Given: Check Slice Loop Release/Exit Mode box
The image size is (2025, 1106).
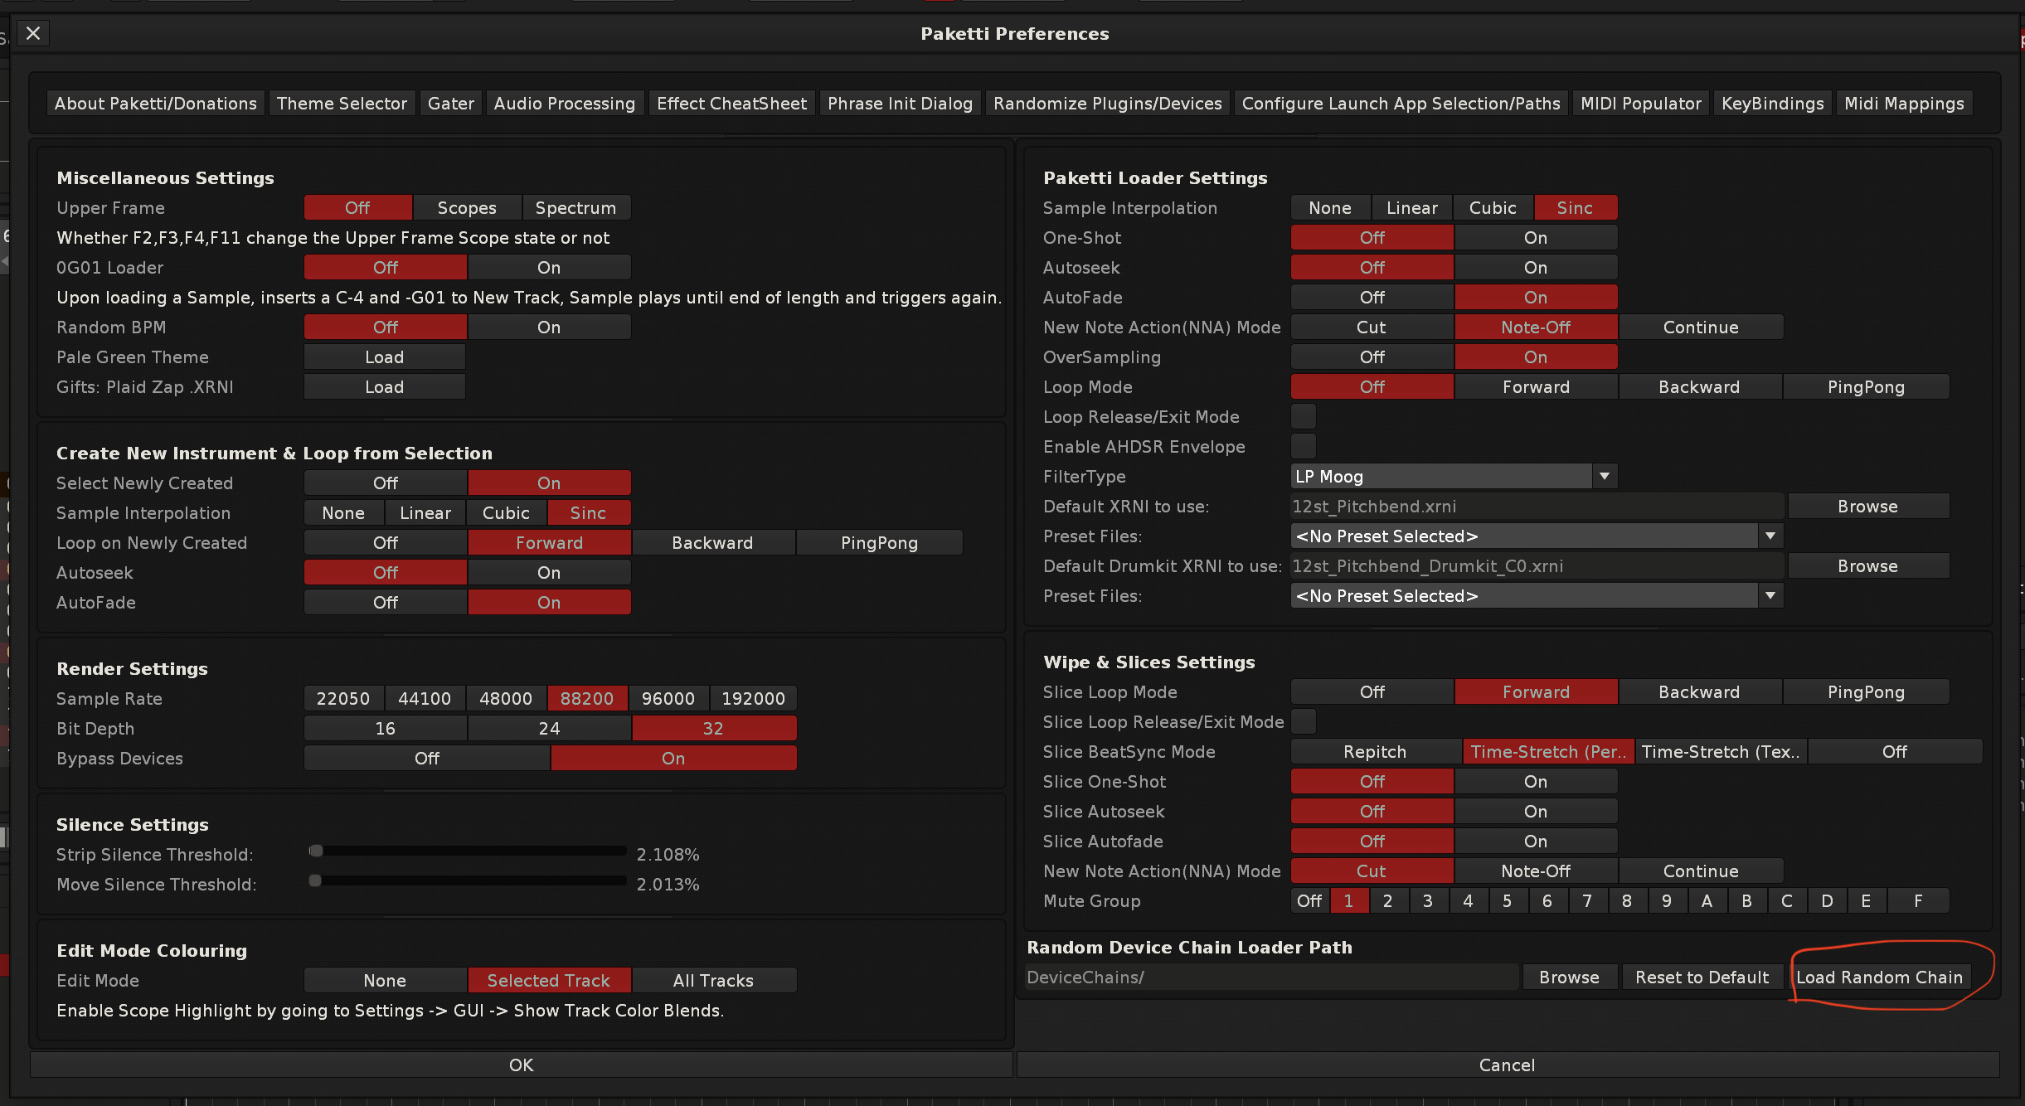Looking at the screenshot, I should tap(1304, 722).
